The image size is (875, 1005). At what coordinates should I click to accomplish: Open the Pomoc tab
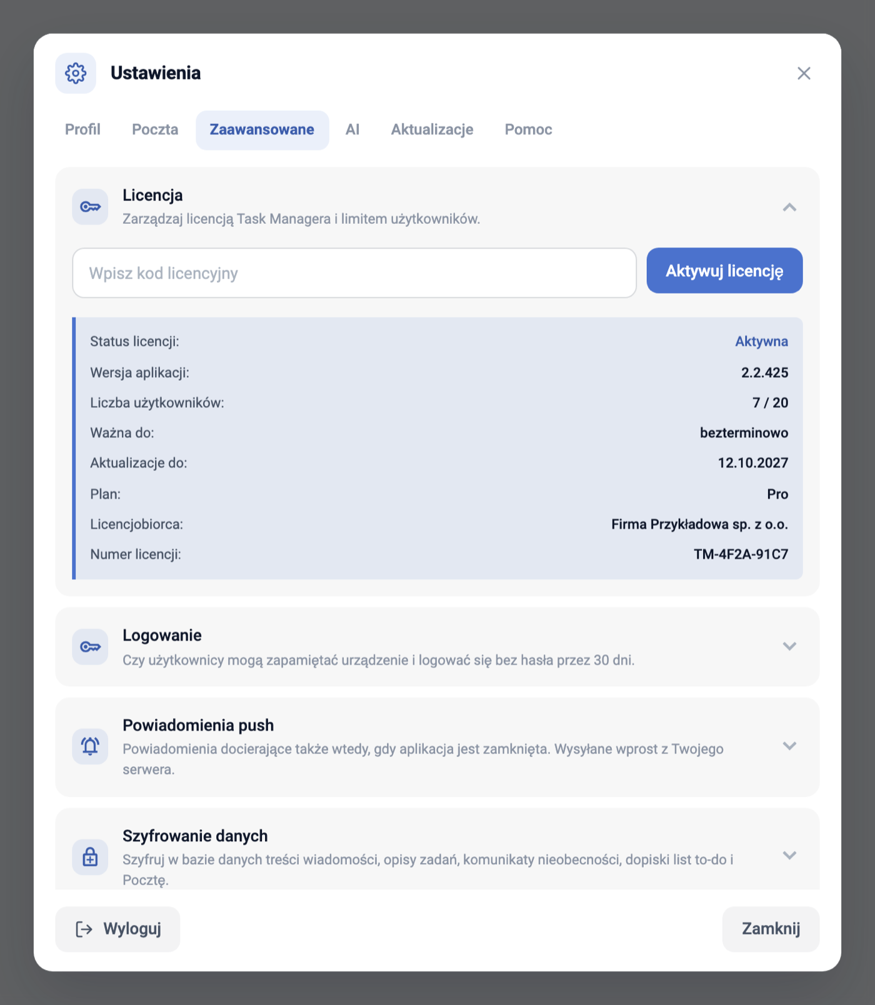(x=528, y=129)
